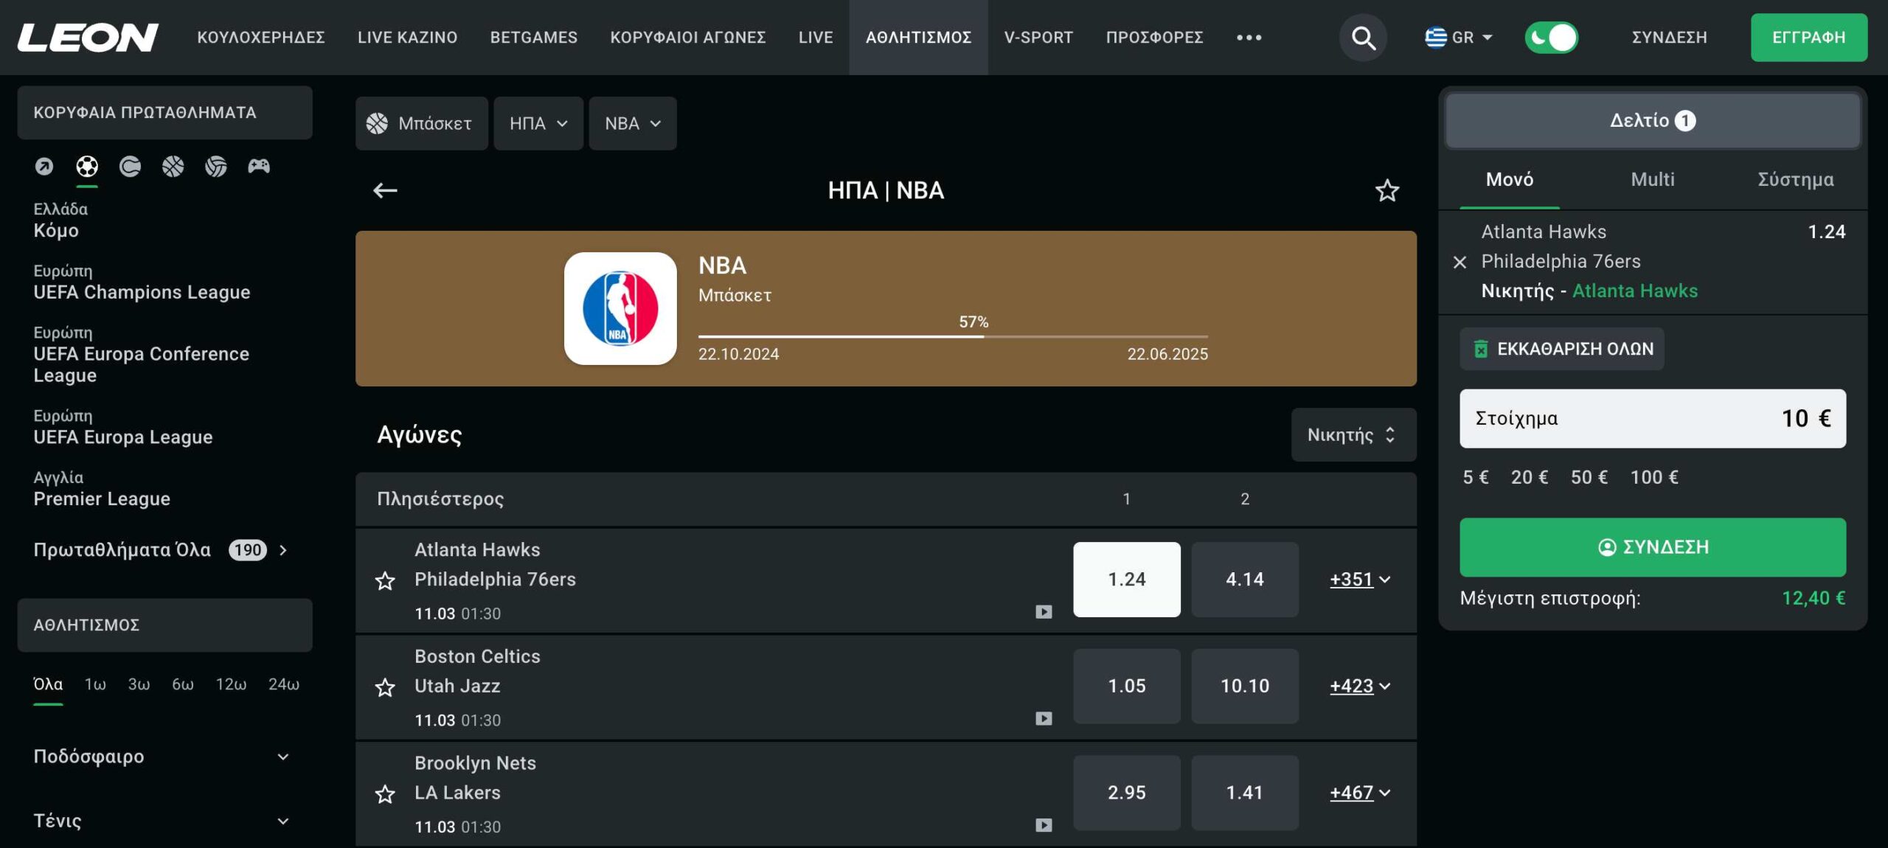Open the Νικητής market dropdown
Image resolution: width=1888 pixels, height=848 pixels.
pos(1353,435)
